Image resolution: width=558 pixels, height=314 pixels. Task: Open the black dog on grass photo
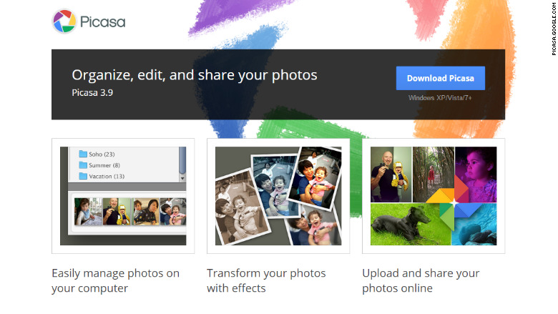397,224
